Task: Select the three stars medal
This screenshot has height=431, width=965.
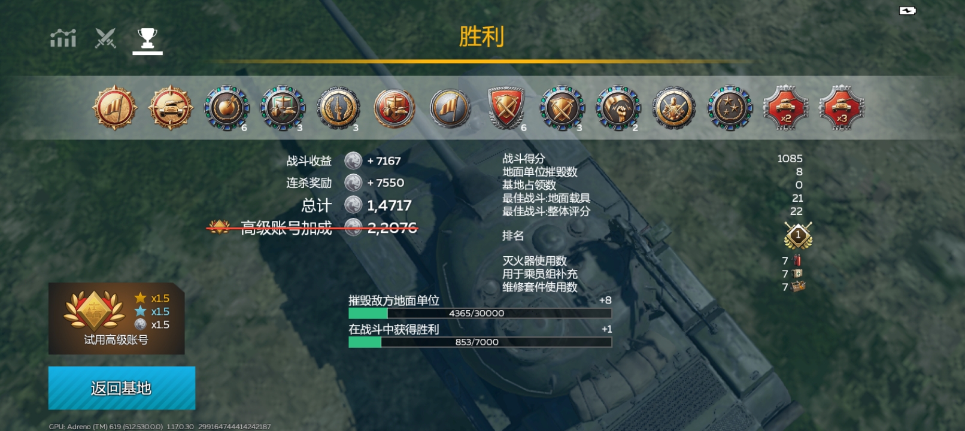Action: pos(730,108)
